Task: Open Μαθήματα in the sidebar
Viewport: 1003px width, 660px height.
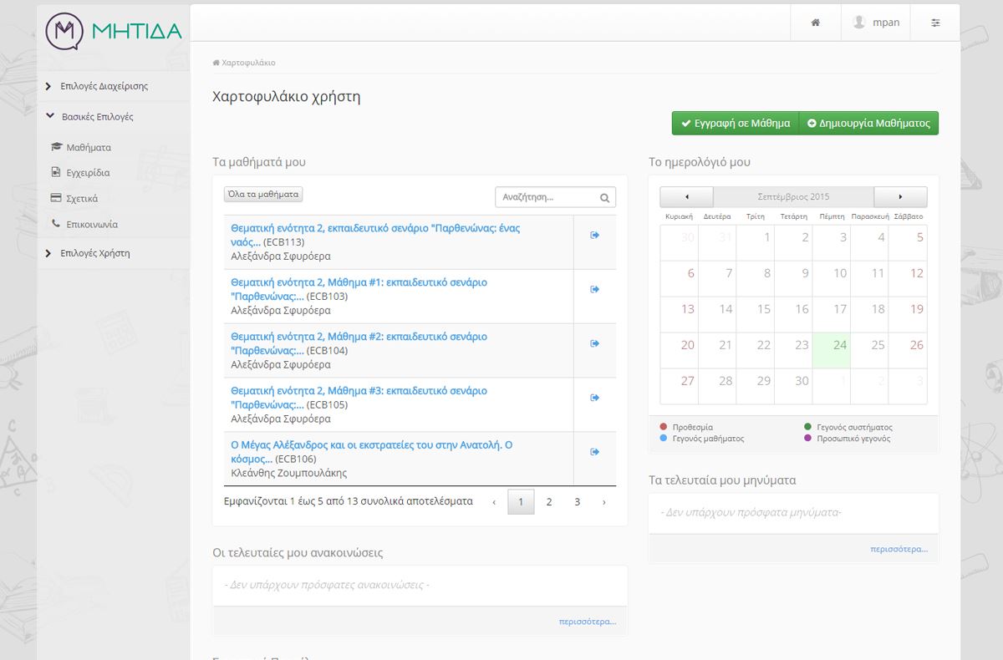Action: point(89,148)
